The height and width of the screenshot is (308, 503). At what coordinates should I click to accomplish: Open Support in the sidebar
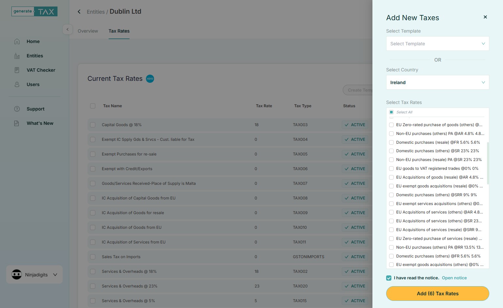coord(36,109)
